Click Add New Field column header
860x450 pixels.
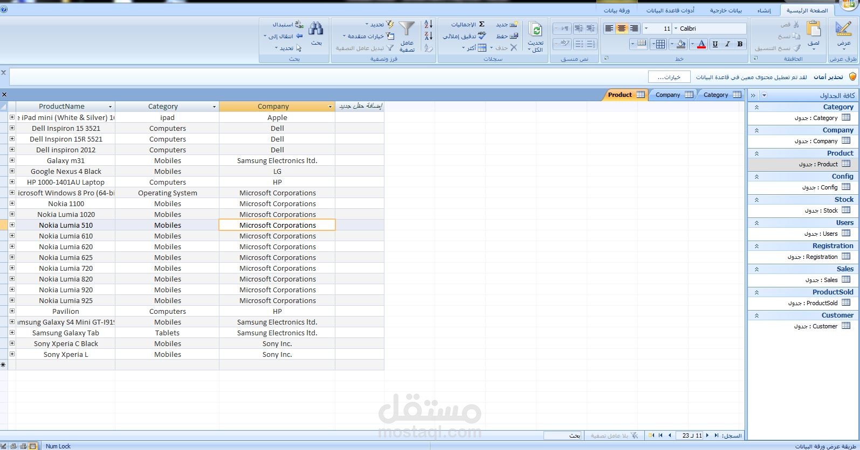pyautogui.click(x=360, y=107)
